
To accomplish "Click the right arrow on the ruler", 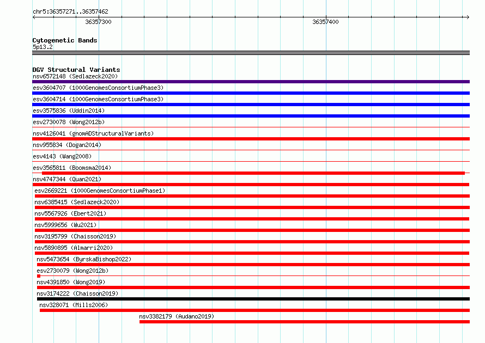I will [x=468, y=17].
